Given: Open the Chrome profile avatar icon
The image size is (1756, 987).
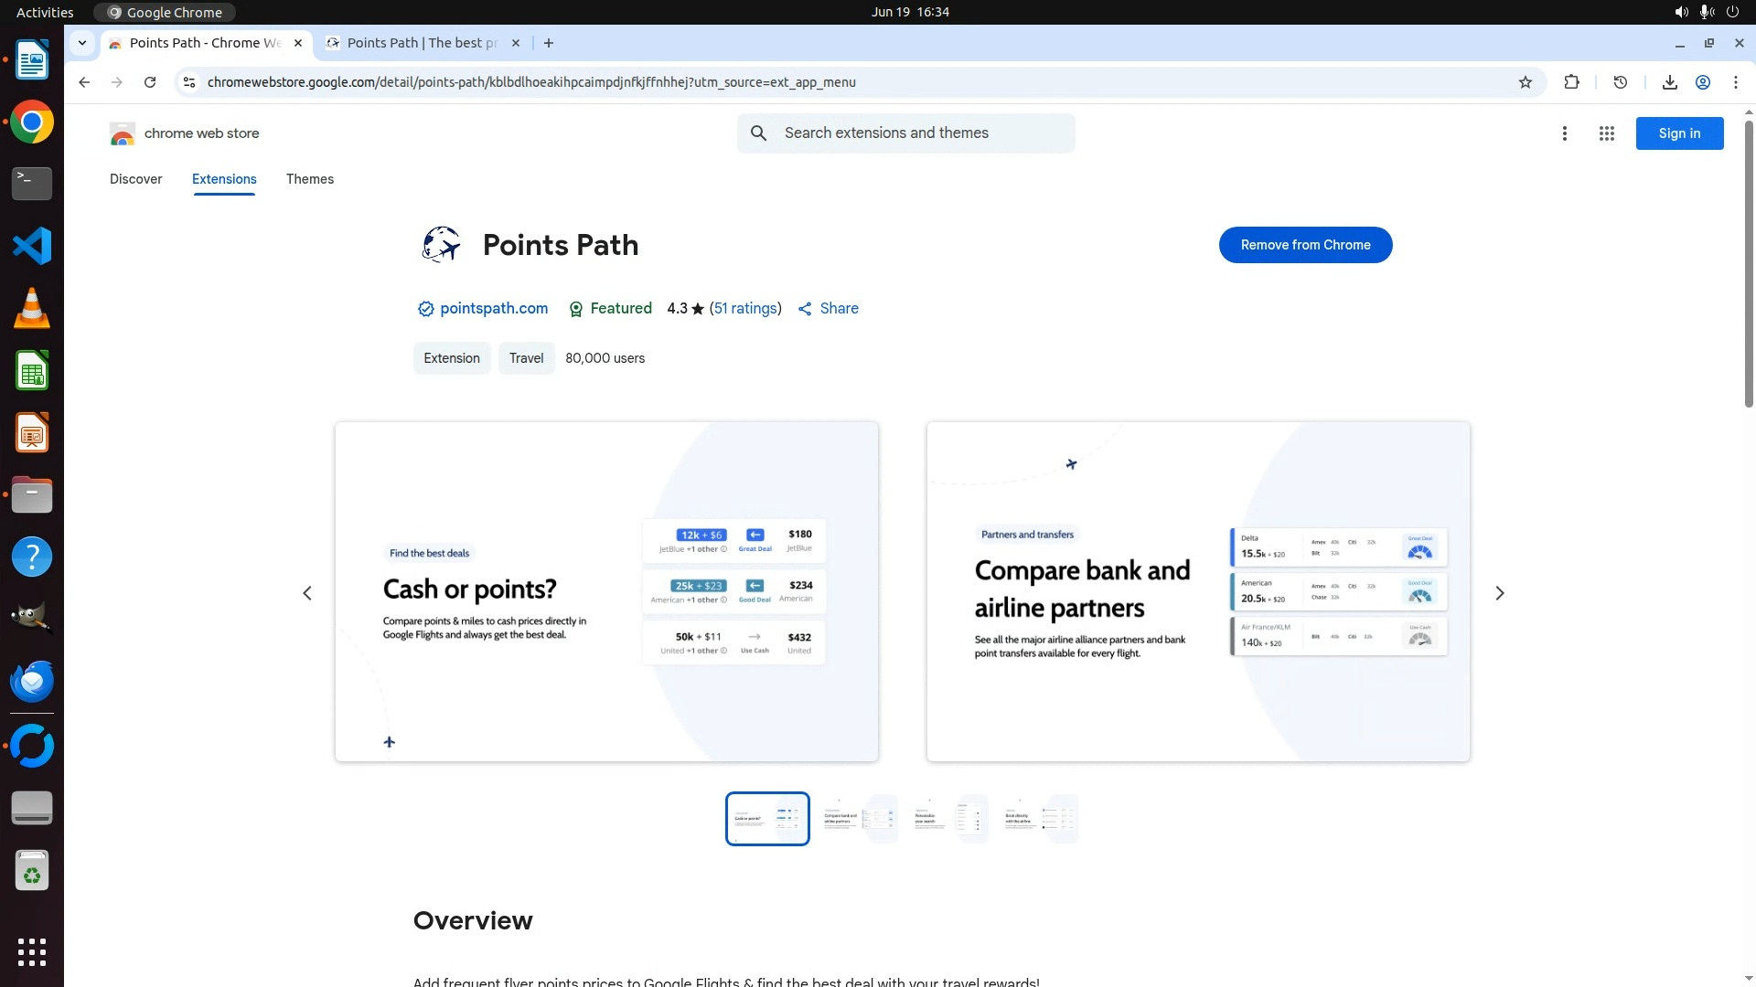Looking at the screenshot, I should tap(1702, 82).
